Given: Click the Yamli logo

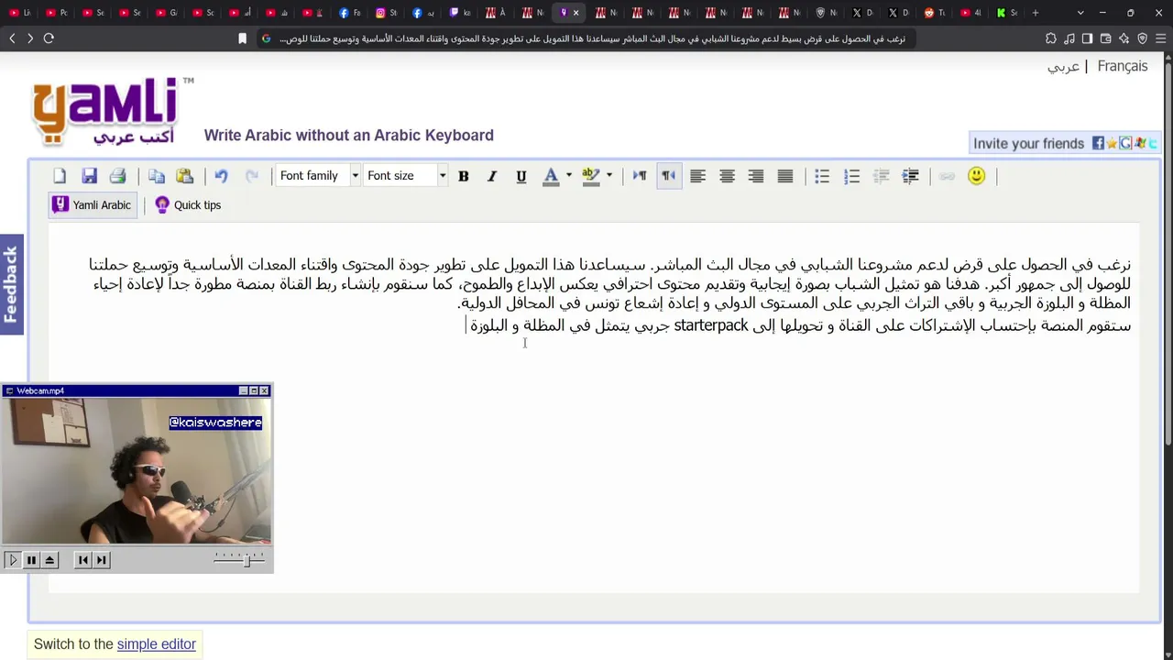Looking at the screenshot, I should tap(112, 111).
